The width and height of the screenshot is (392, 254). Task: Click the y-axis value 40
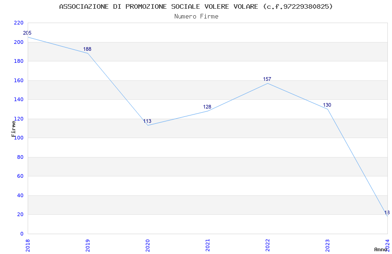[20, 195]
